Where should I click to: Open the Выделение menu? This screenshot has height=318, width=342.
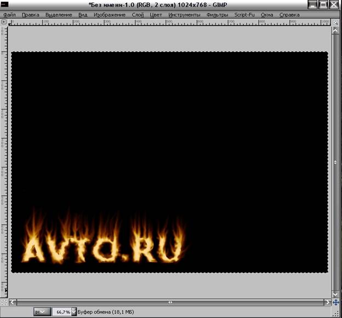[x=59, y=15]
